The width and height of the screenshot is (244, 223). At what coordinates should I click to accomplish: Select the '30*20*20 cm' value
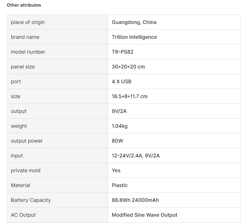(128, 67)
